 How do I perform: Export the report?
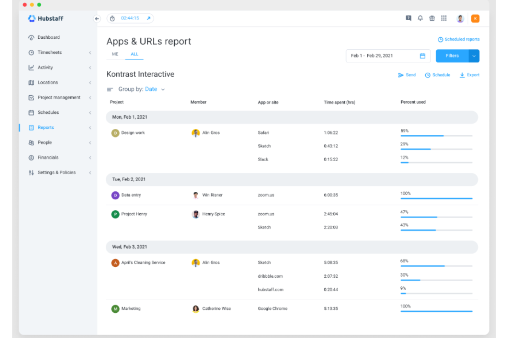[470, 75]
